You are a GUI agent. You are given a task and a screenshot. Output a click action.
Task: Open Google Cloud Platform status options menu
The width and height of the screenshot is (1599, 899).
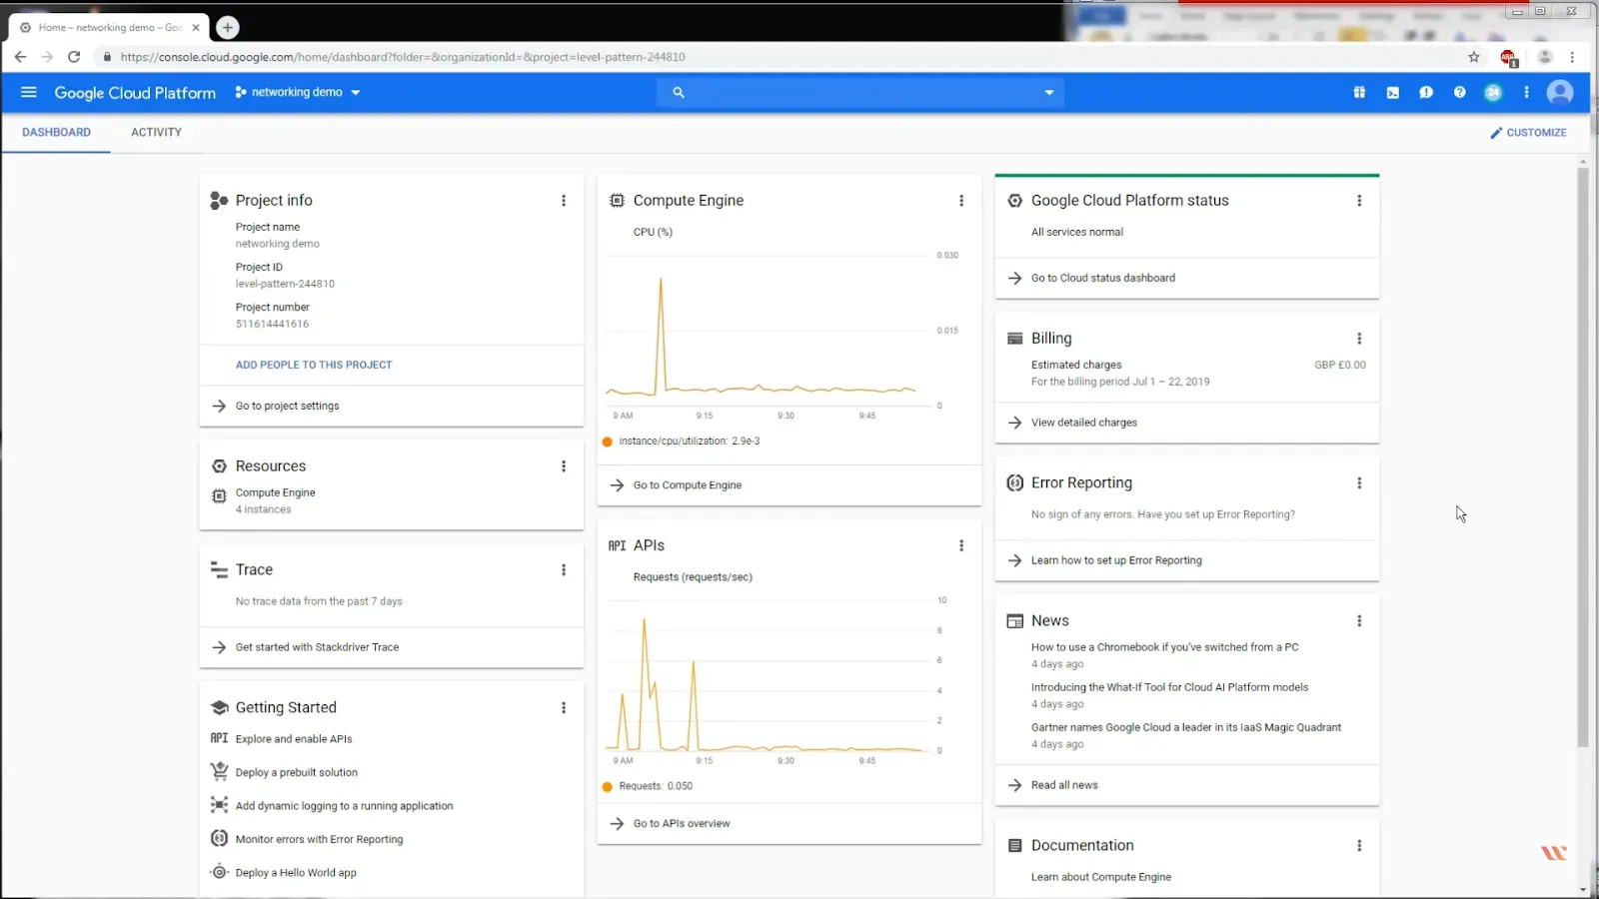[x=1359, y=201]
